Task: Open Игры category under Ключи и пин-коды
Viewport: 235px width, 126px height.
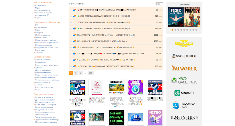Action: tap(37, 8)
